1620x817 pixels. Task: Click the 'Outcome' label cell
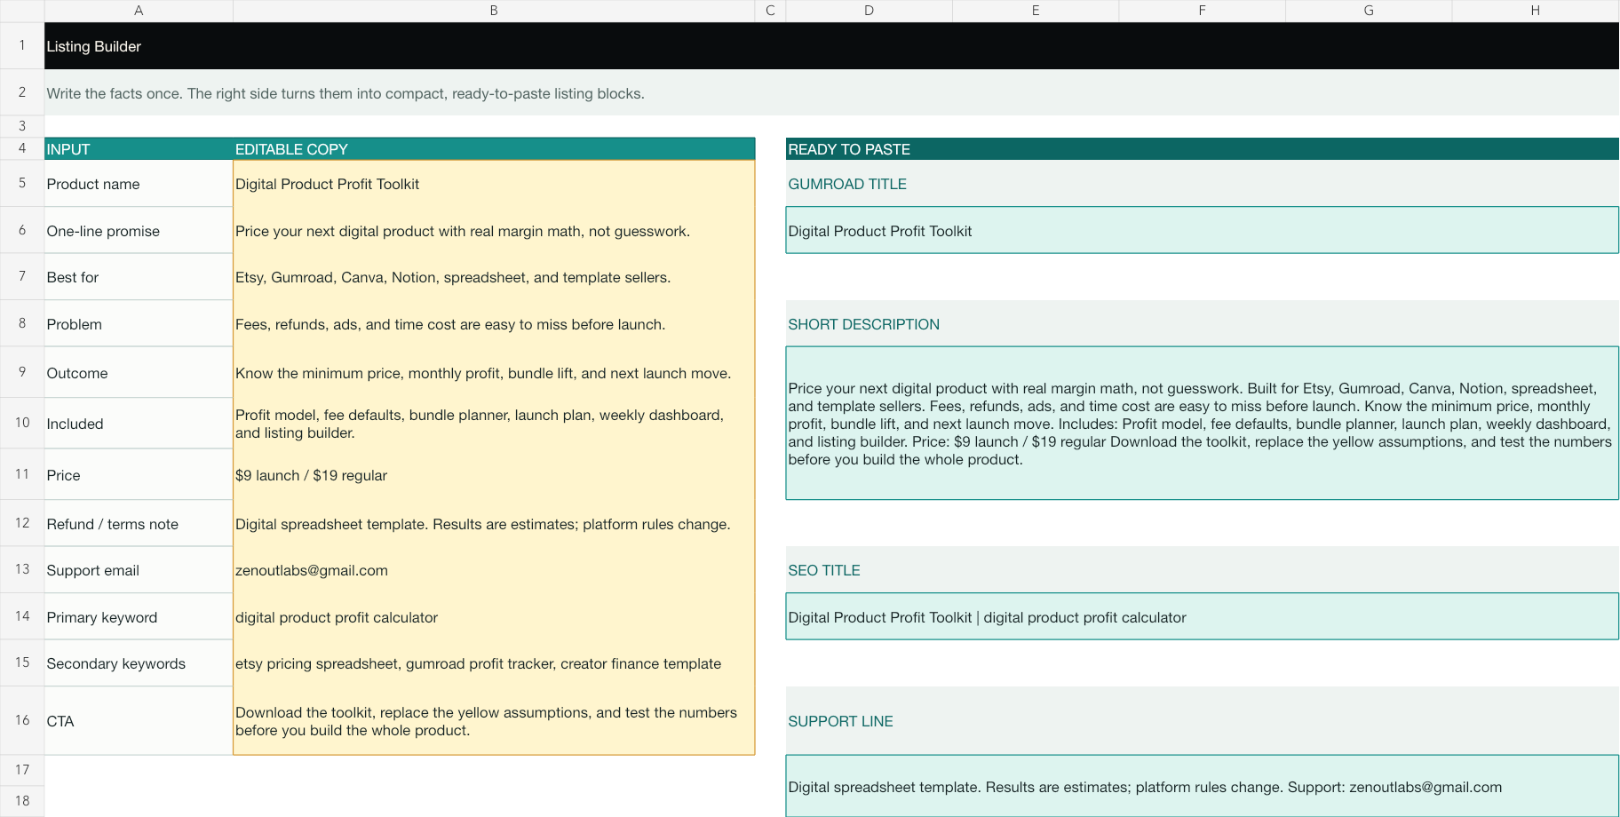coord(139,373)
